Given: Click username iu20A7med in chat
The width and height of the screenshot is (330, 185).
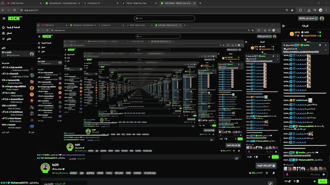Looking at the screenshot, I should [x=301, y=100].
